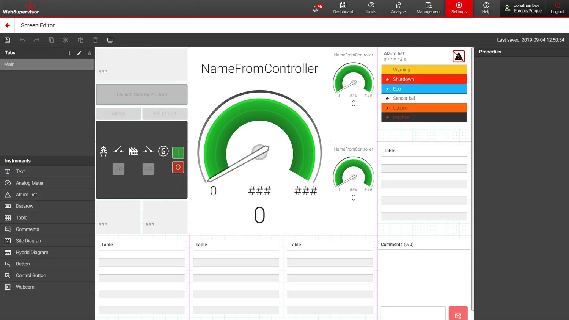Rename tab using the pencil icon
This screenshot has width=569, height=320.
79,53
